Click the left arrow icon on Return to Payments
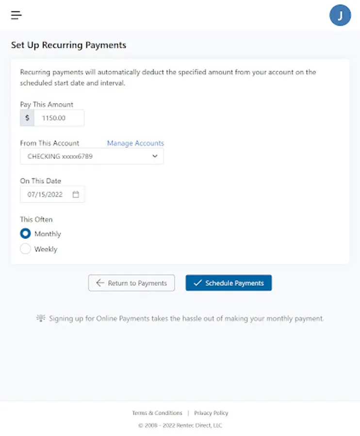The height and width of the screenshot is (436, 360). coord(100,283)
